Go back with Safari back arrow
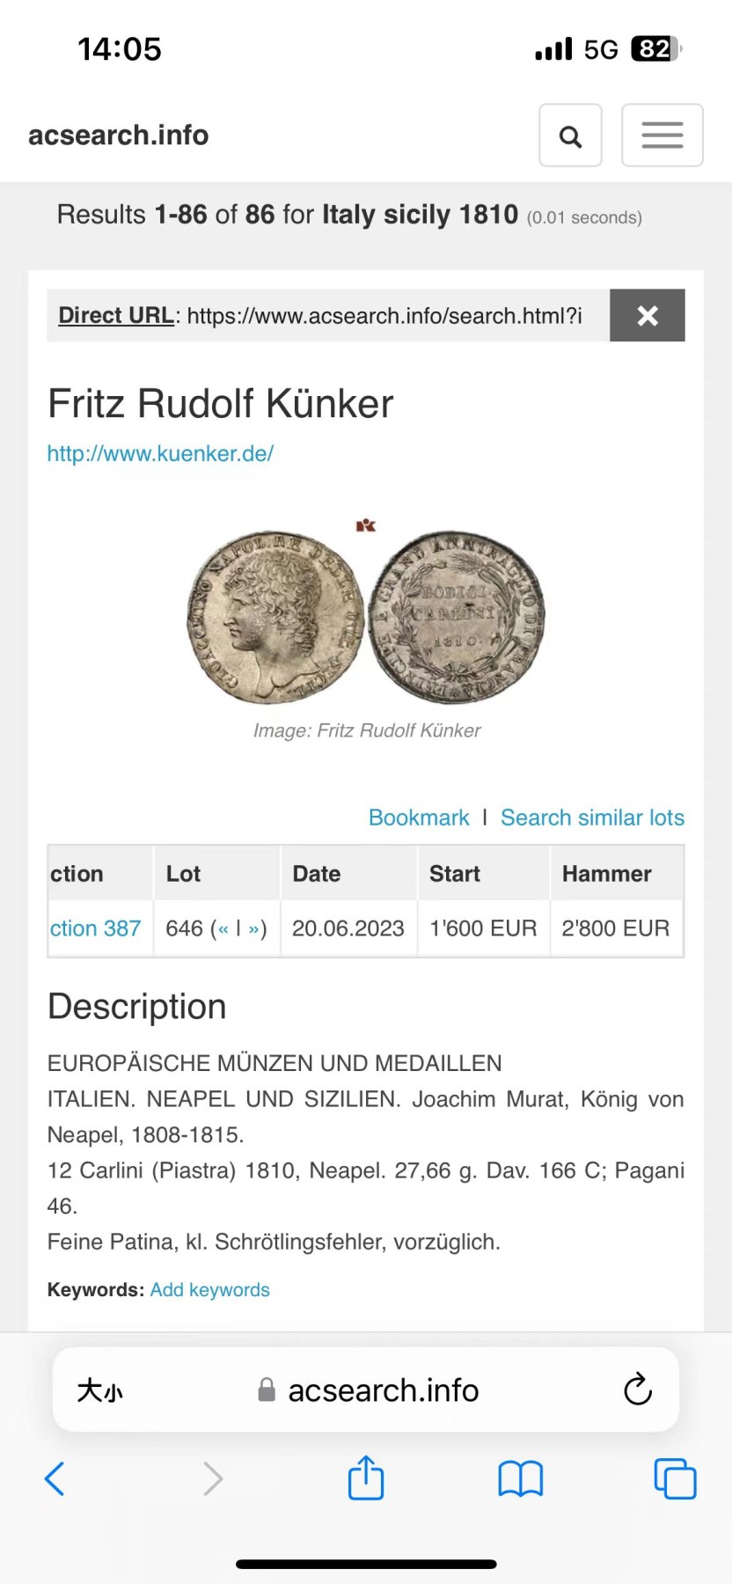732x1584 pixels. (55, 1478)
